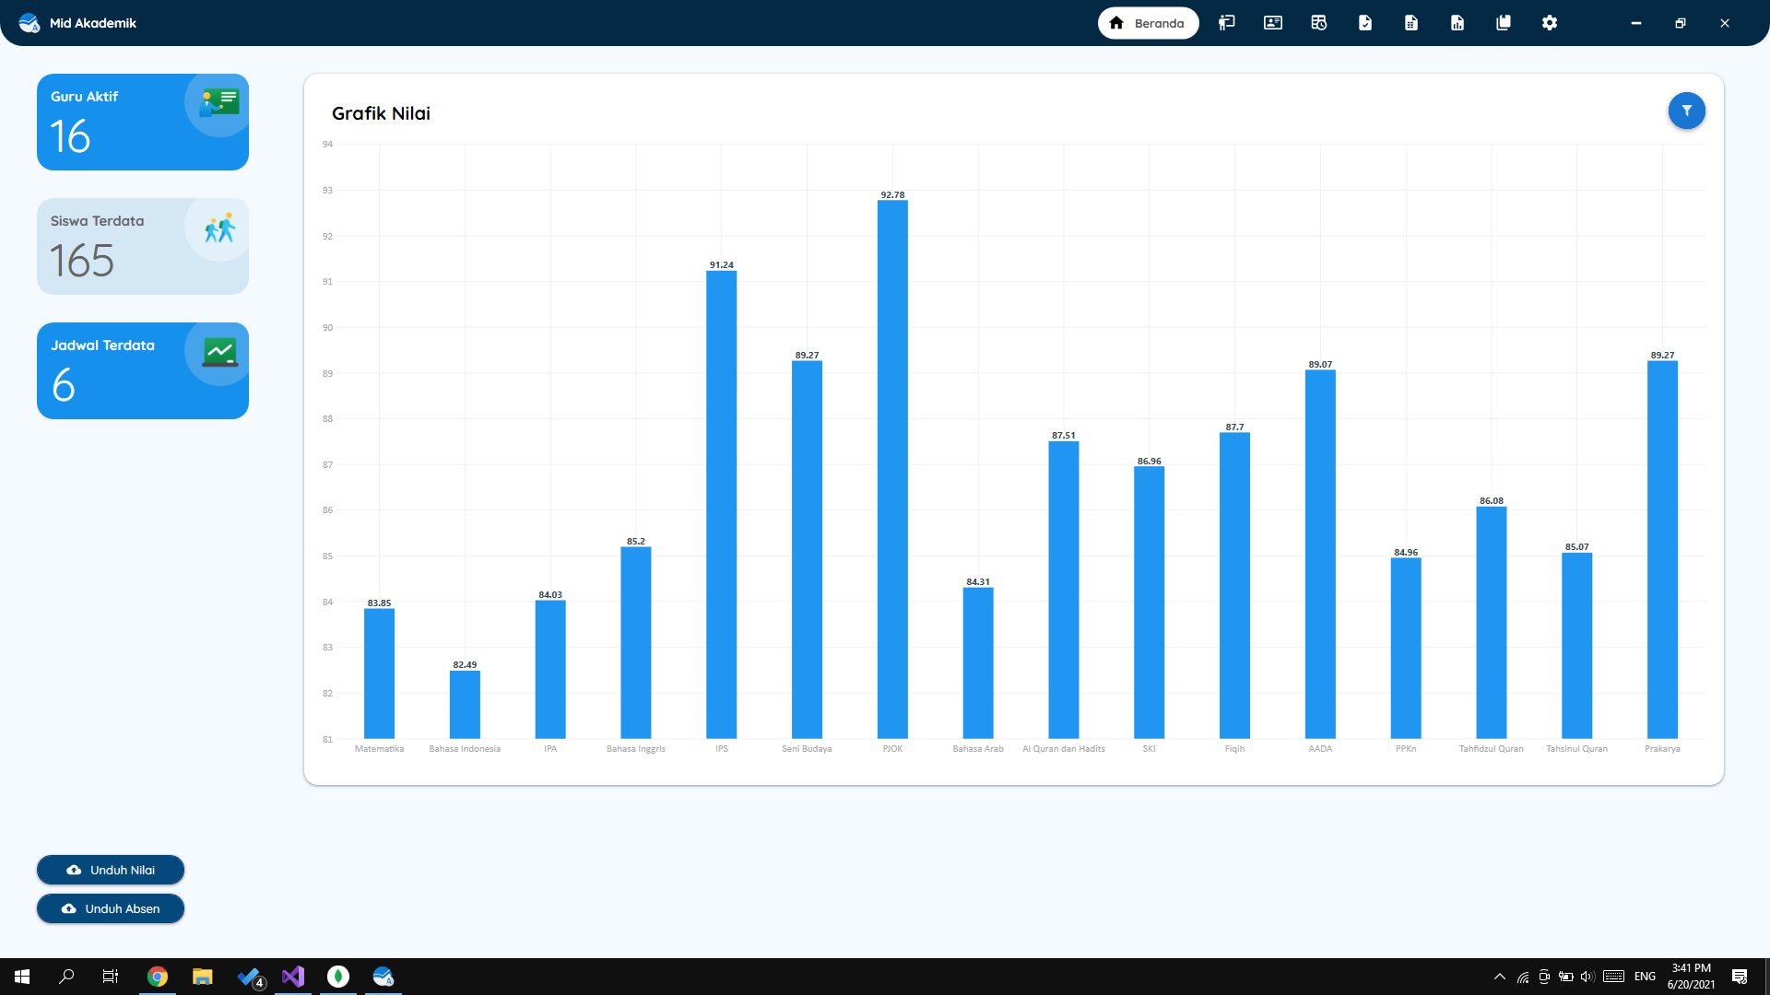Click Unduh Nilai download button
Screen dimensions: 1770x995
111,870
